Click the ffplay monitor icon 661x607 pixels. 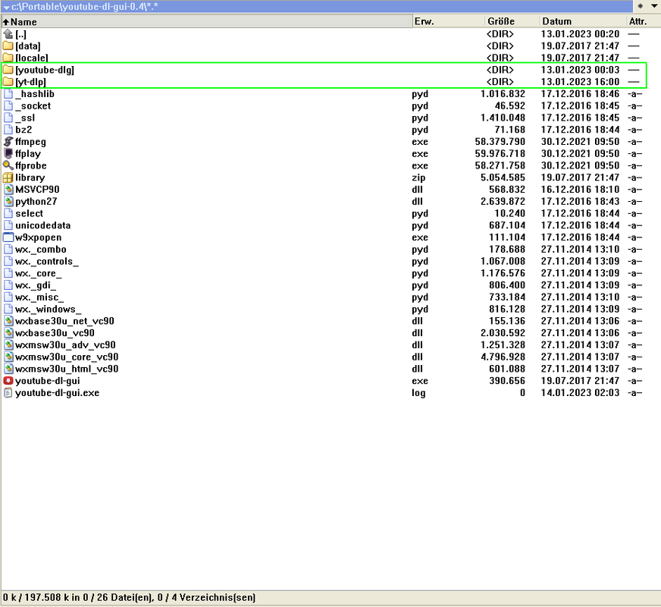[8, 153]
